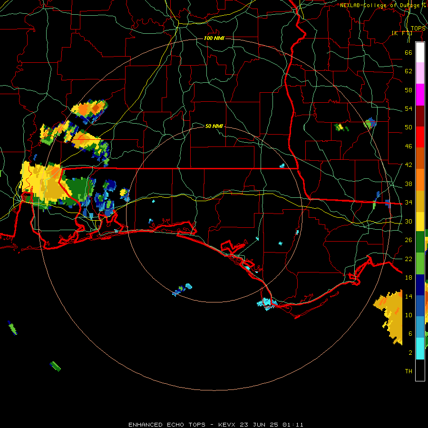The width and height of the screenshot is (428, 428).
Task: Pick the burnt orange legend swatch
Action: tap(420, 158)
